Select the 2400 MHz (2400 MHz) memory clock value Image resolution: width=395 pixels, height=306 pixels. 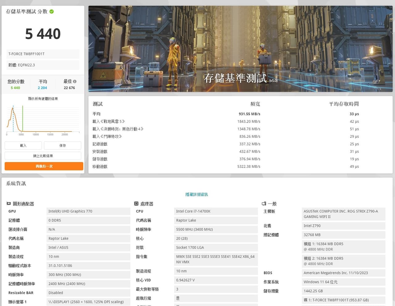click(88, 284)
